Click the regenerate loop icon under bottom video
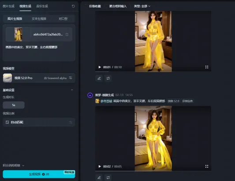 [108, 178]
